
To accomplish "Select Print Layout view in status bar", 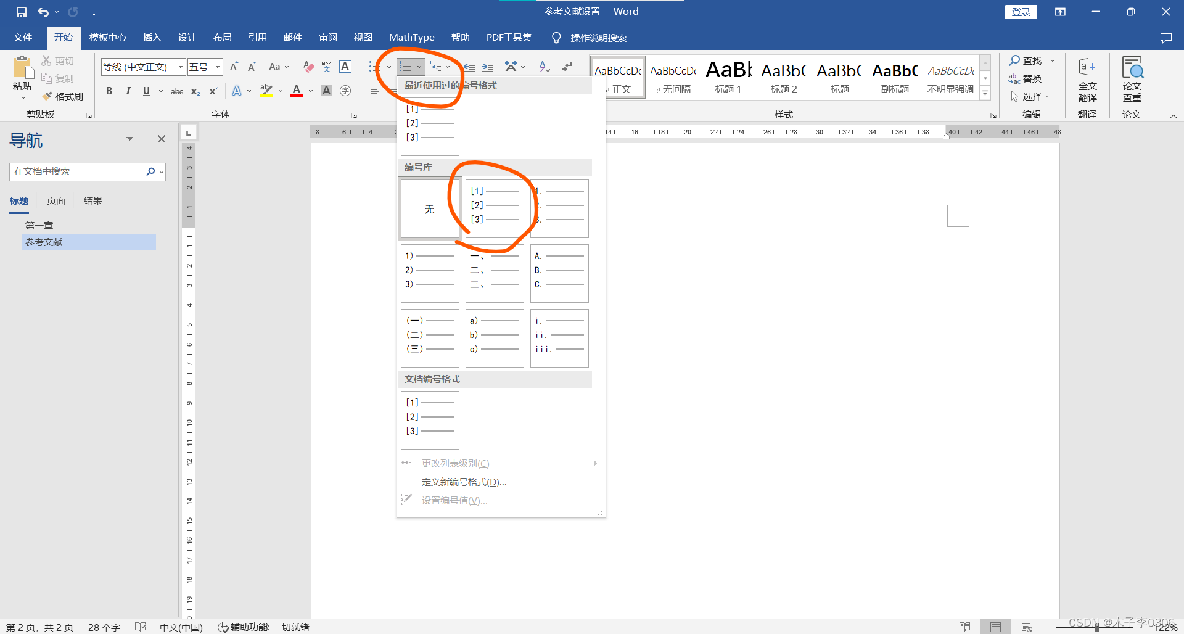I will [995, 627].
